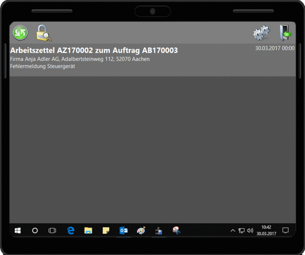Image resolution: width=305 pixels, height=255 pixels.
Task: Open Sticky Notes from taskbar
Action: tap(106, 230)
